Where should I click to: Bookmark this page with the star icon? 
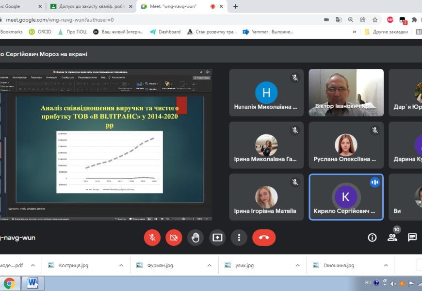[x=375, y=20]
